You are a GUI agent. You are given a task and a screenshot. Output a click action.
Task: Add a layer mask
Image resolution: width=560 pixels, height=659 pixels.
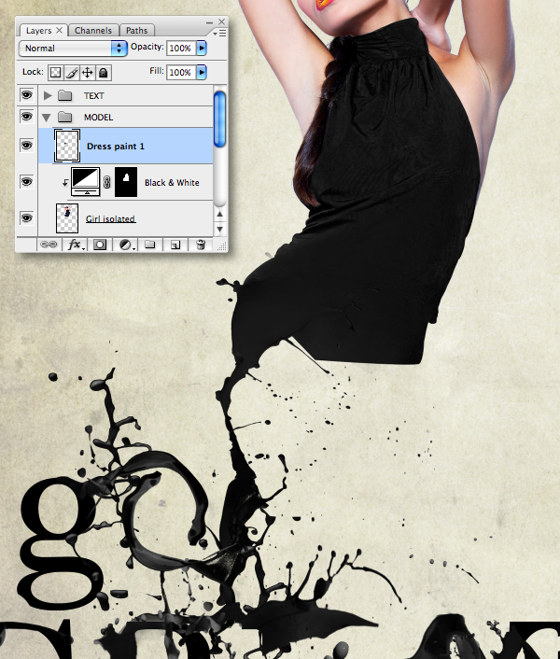click(100, 245)
